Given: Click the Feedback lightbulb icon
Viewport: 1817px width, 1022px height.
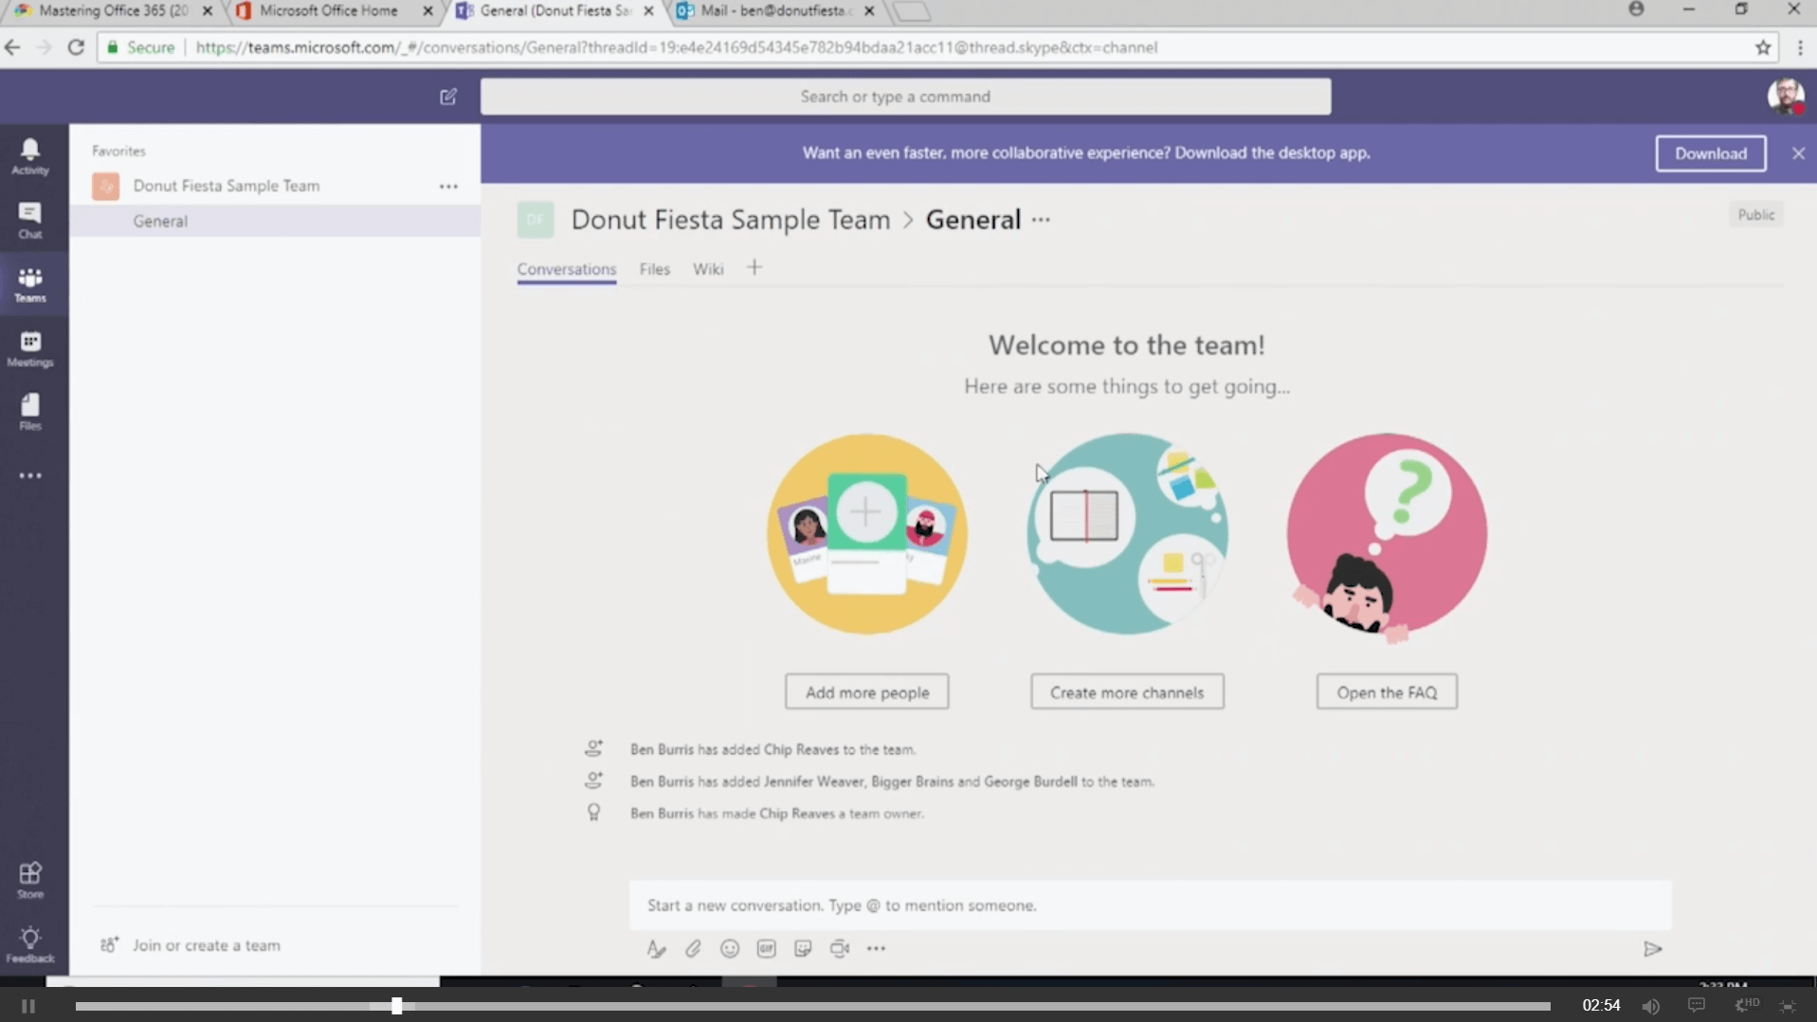Looking at the screenshot, I should tap(30, 944).
